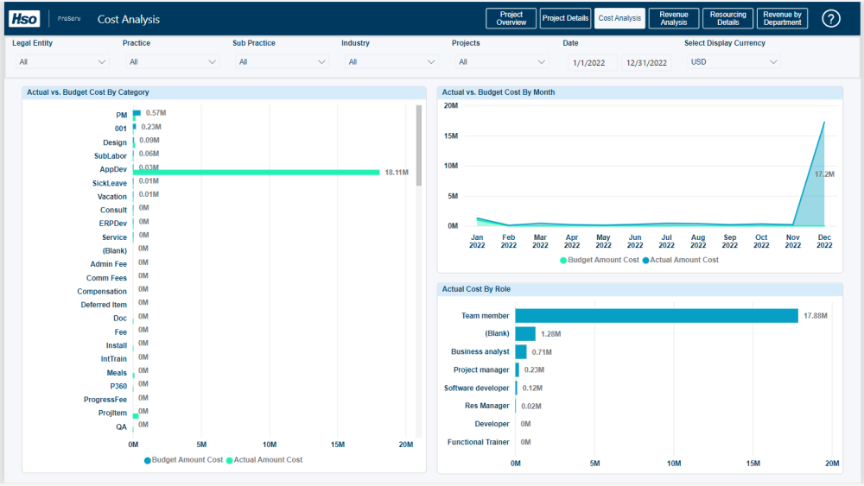Screen dimensions: 864x486
Task: Expand the Legal Entity dropdown
Action: 63,62
